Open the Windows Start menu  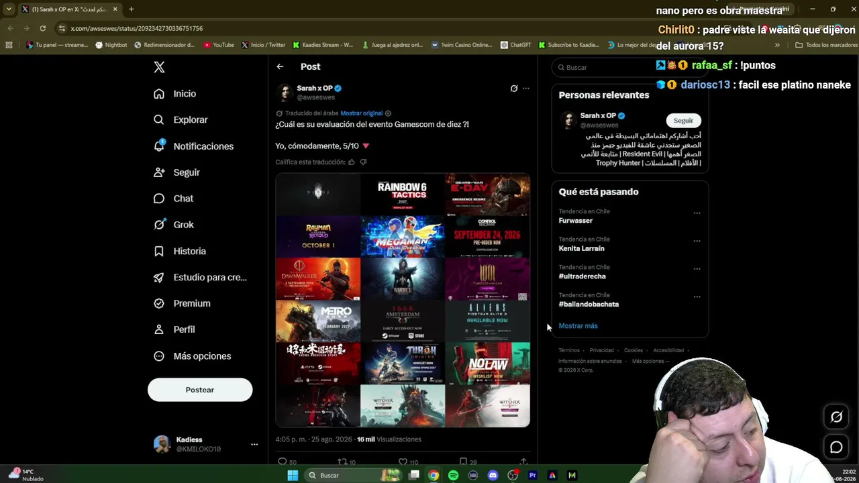[293, 476]
